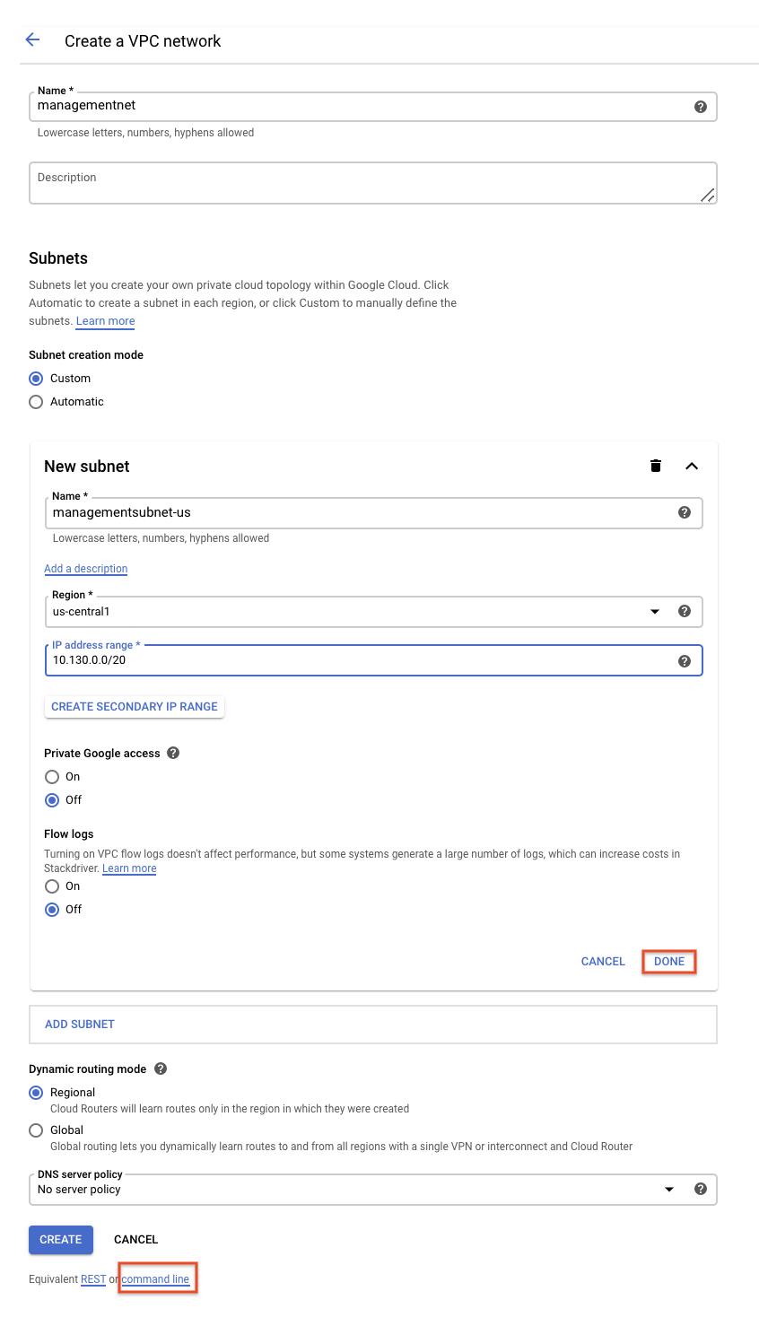Screen dimensions: 759x1326
Task: Open the Region dropdown us-central1
Action: 373,612
